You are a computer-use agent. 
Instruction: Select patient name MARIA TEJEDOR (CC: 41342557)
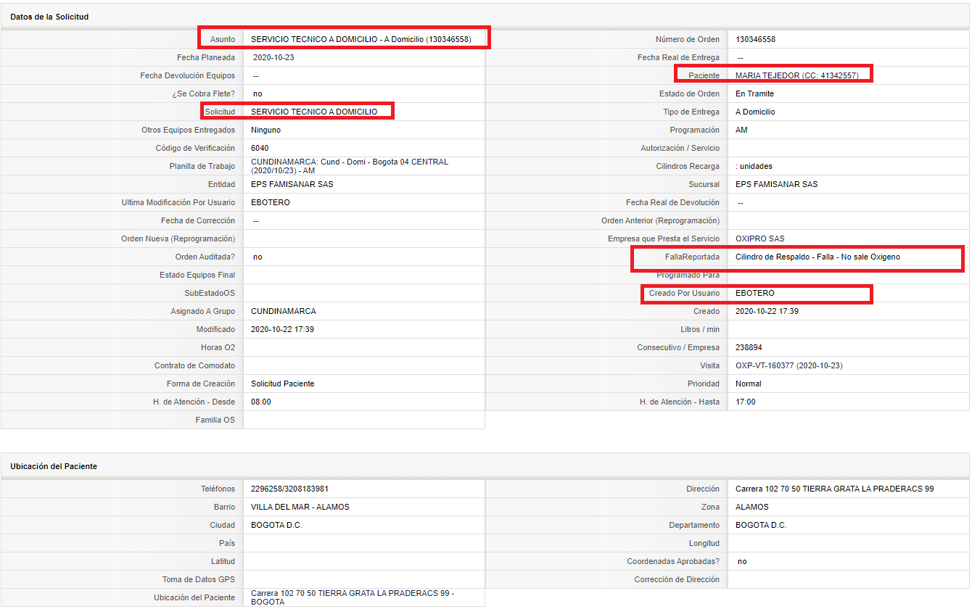[796, 75]
